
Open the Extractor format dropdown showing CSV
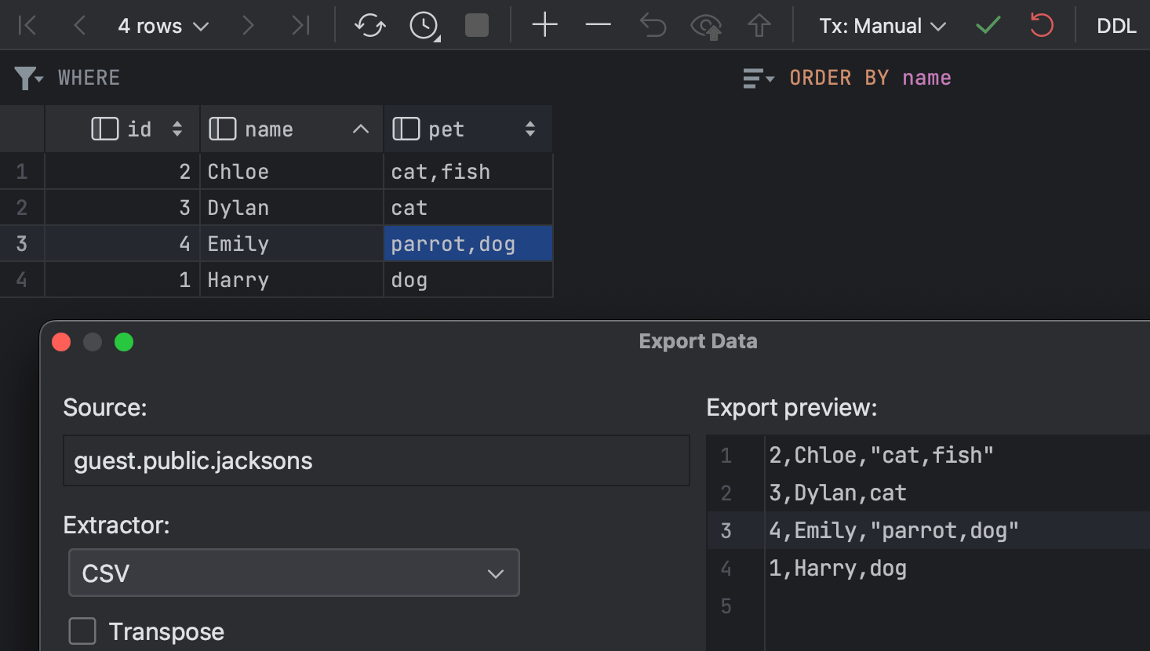pyautogui.click(x=293, y=573)
